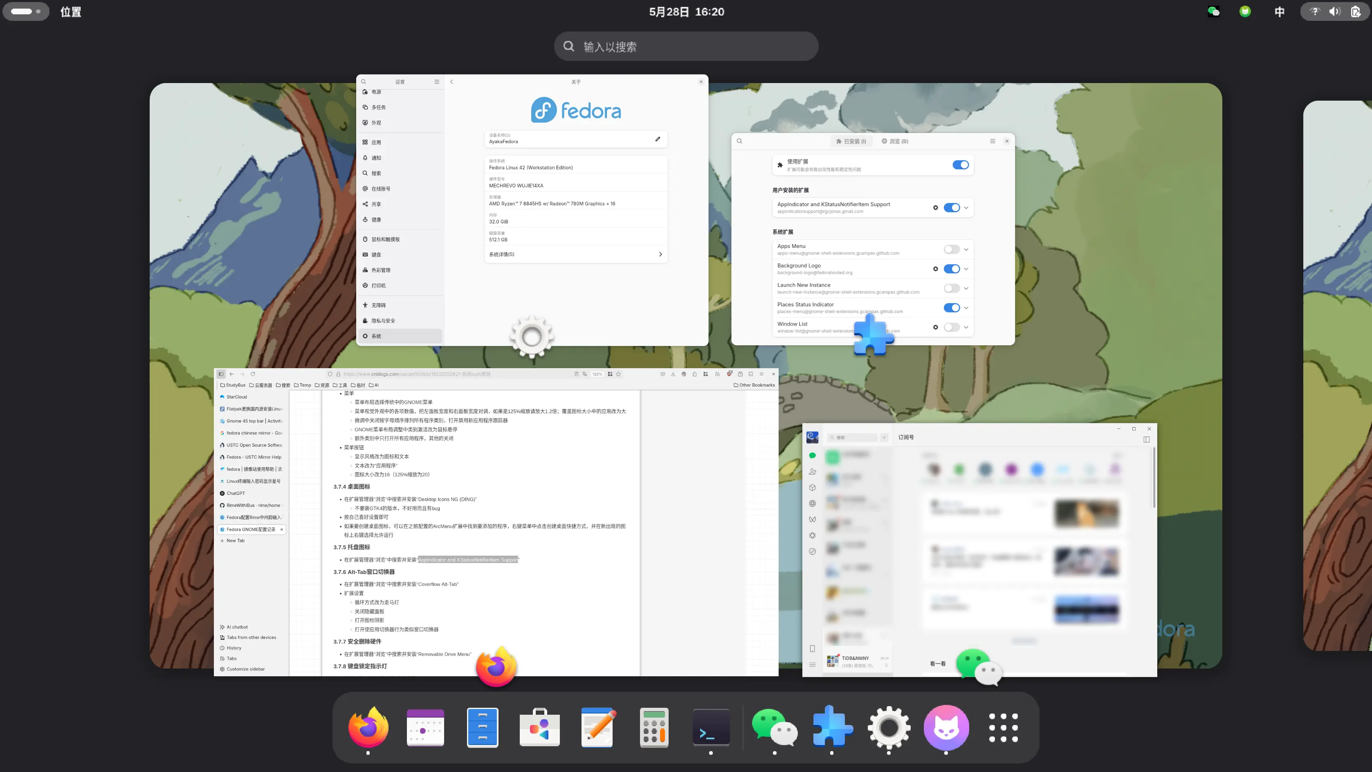
Task: Open Files manager dock icon
Action: click(482, 727)
